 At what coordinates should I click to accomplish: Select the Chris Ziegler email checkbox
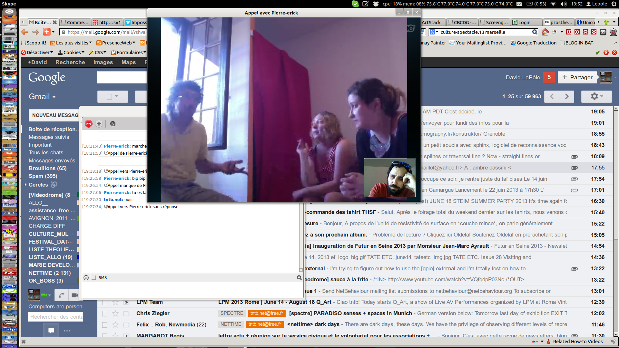click(x=105, y=314)
